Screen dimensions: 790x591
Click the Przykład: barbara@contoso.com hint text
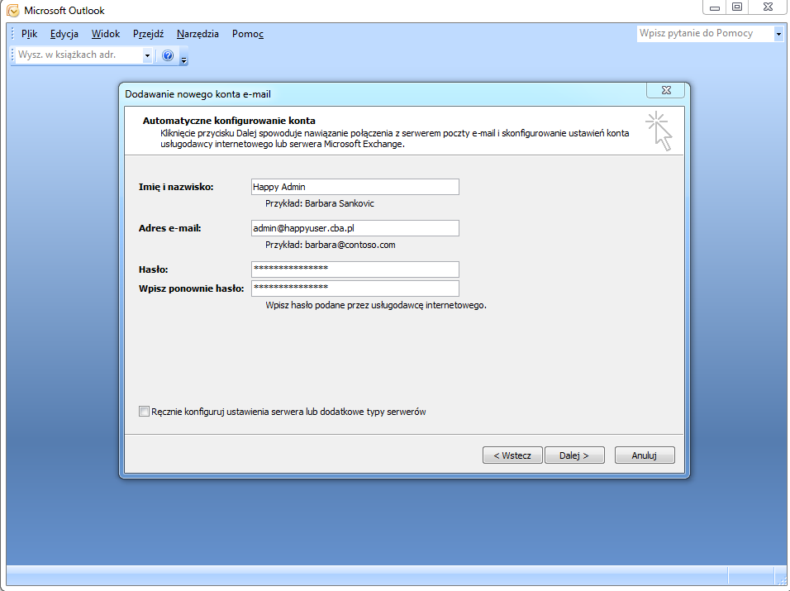(330, 245)
